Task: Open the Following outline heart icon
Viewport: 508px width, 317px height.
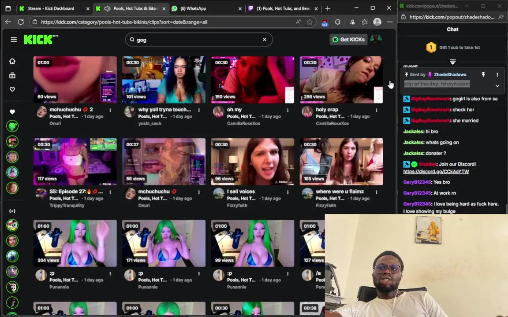Action: pos(12,89)
